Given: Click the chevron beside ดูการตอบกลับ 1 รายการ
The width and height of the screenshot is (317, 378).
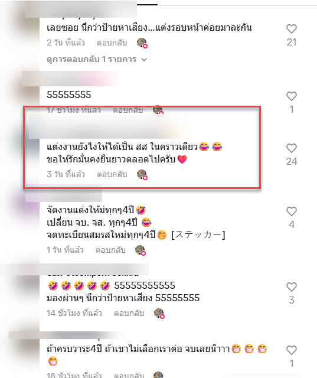Looking at the screenshot, I should [x=144, y=60].
